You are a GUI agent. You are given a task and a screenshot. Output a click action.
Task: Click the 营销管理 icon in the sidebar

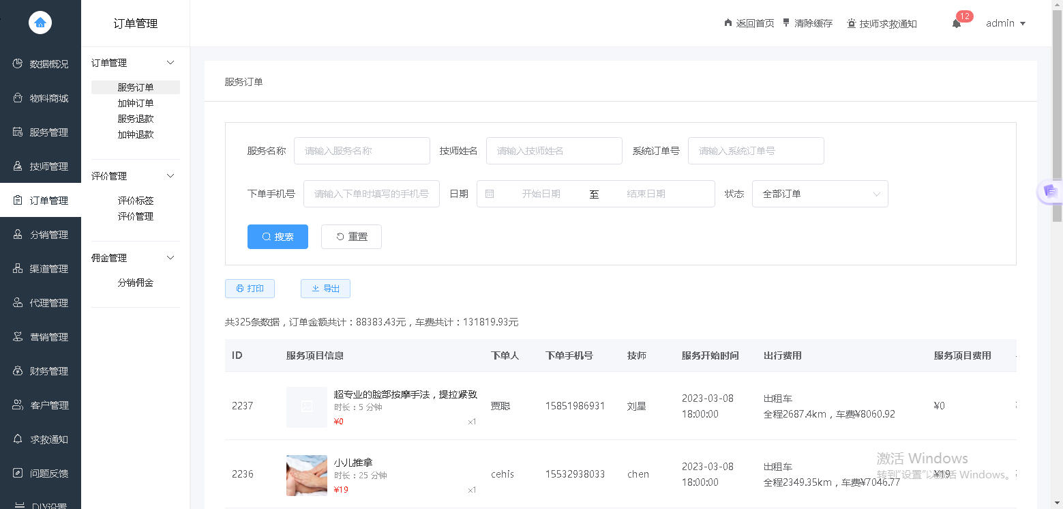pyautogui.click(x=18, y=336)
